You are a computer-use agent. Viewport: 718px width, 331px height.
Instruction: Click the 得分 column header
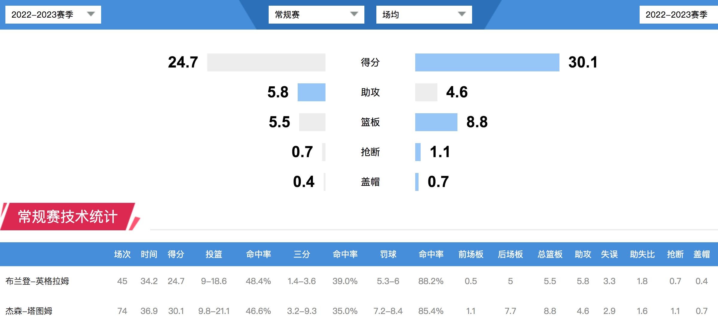point(176,254)
